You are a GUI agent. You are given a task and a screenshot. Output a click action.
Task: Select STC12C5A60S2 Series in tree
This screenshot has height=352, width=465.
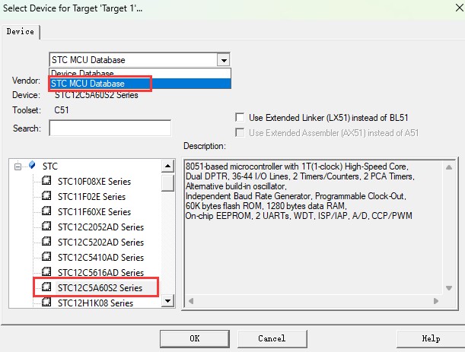[100, 288]
